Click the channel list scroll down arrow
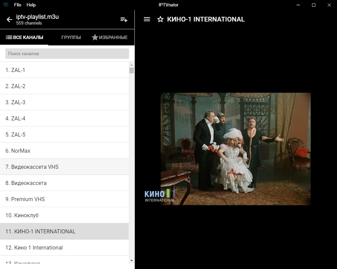The image size is (337, 269). point(131,261)
